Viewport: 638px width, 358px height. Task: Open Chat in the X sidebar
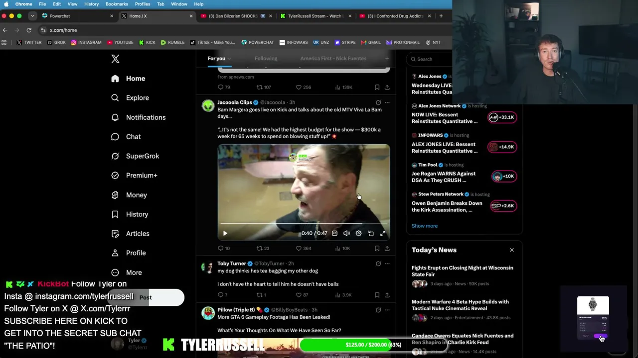(x=126, y=137)
